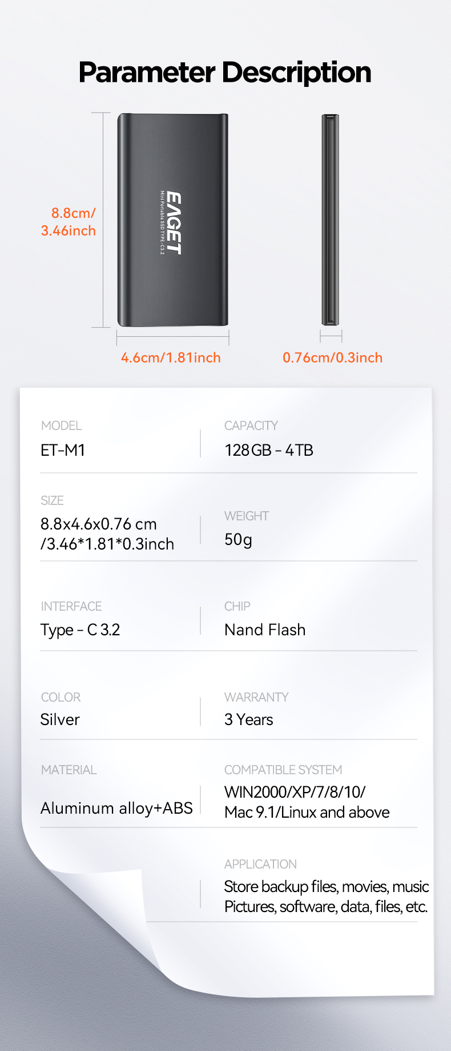The image size is (451, 1051).
Task: Click the 8.8x4.6x0.76 cm size value
Action: point(99,524)
